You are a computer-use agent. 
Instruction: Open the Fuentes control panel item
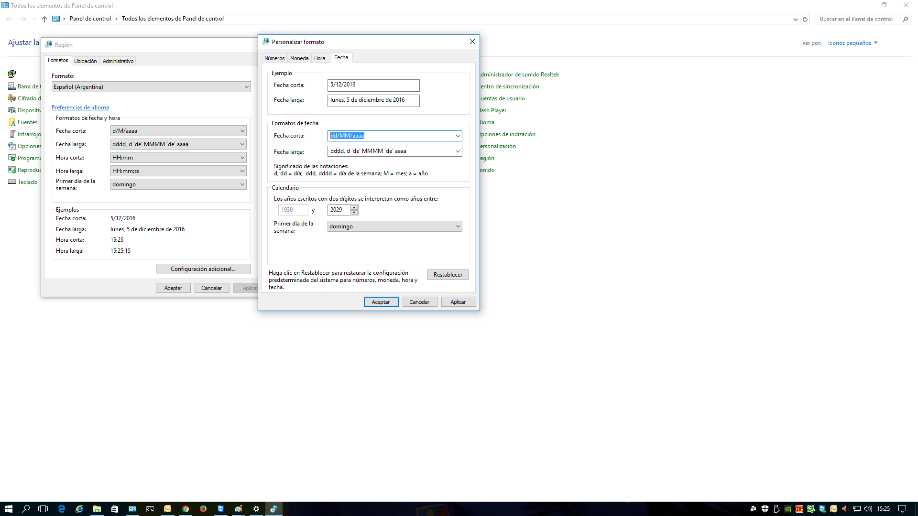[x=27, y=122]
